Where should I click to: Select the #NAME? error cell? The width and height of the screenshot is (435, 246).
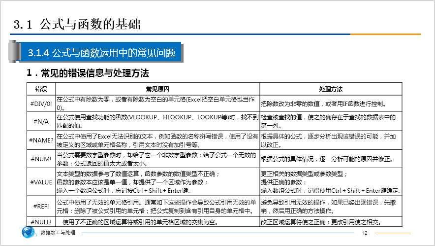pyautogui.click(x=41, y=140)
